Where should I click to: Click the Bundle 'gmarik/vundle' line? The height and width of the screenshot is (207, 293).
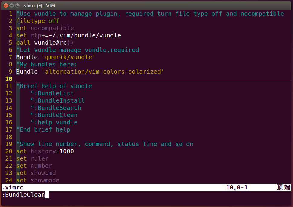(56, 57)
